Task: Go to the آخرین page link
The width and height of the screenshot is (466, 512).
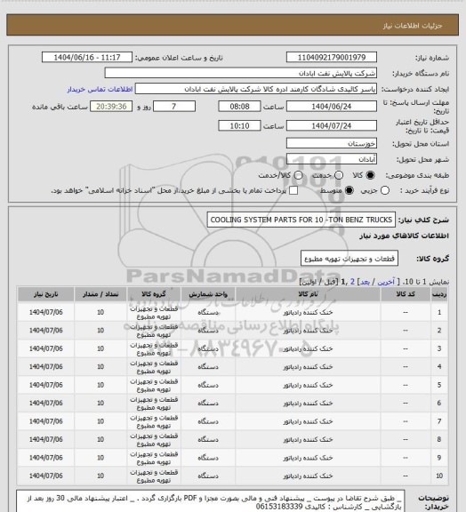Action: click(386, 282)
